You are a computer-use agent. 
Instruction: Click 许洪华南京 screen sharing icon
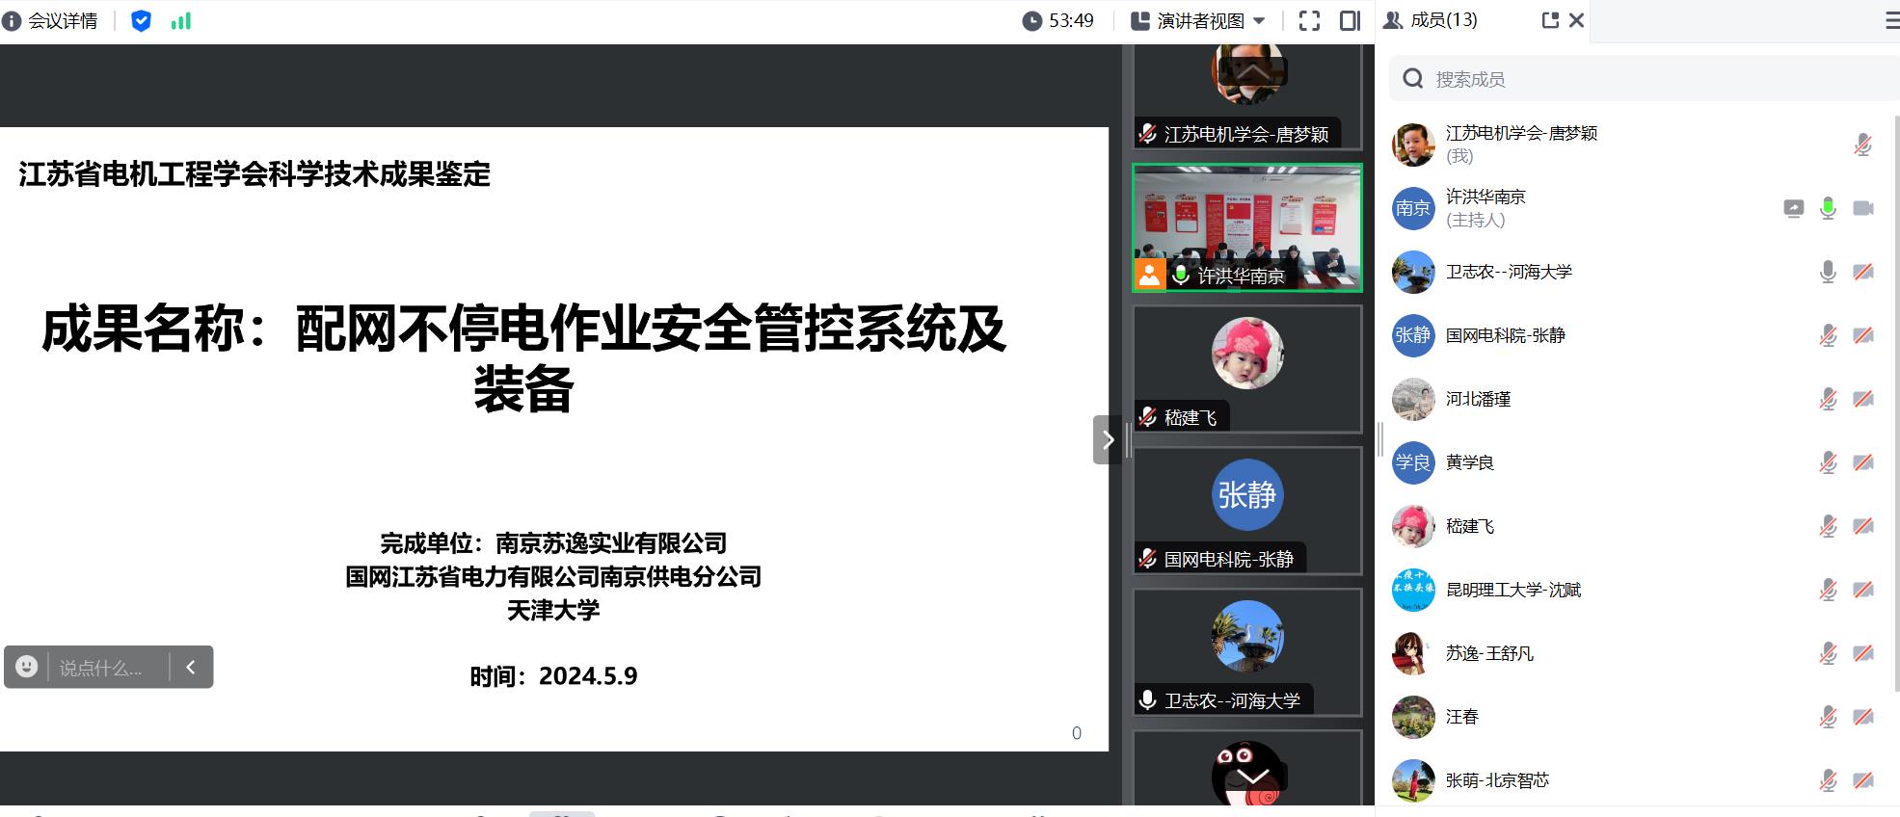click(x=1793, y=208)
